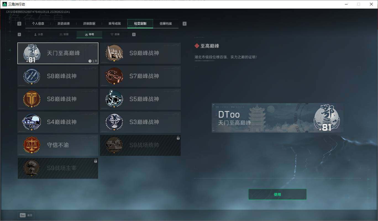Screen dimensions: 378x221
Task: Choose the S8巅峰战神 title text
Action: [62, 76]
